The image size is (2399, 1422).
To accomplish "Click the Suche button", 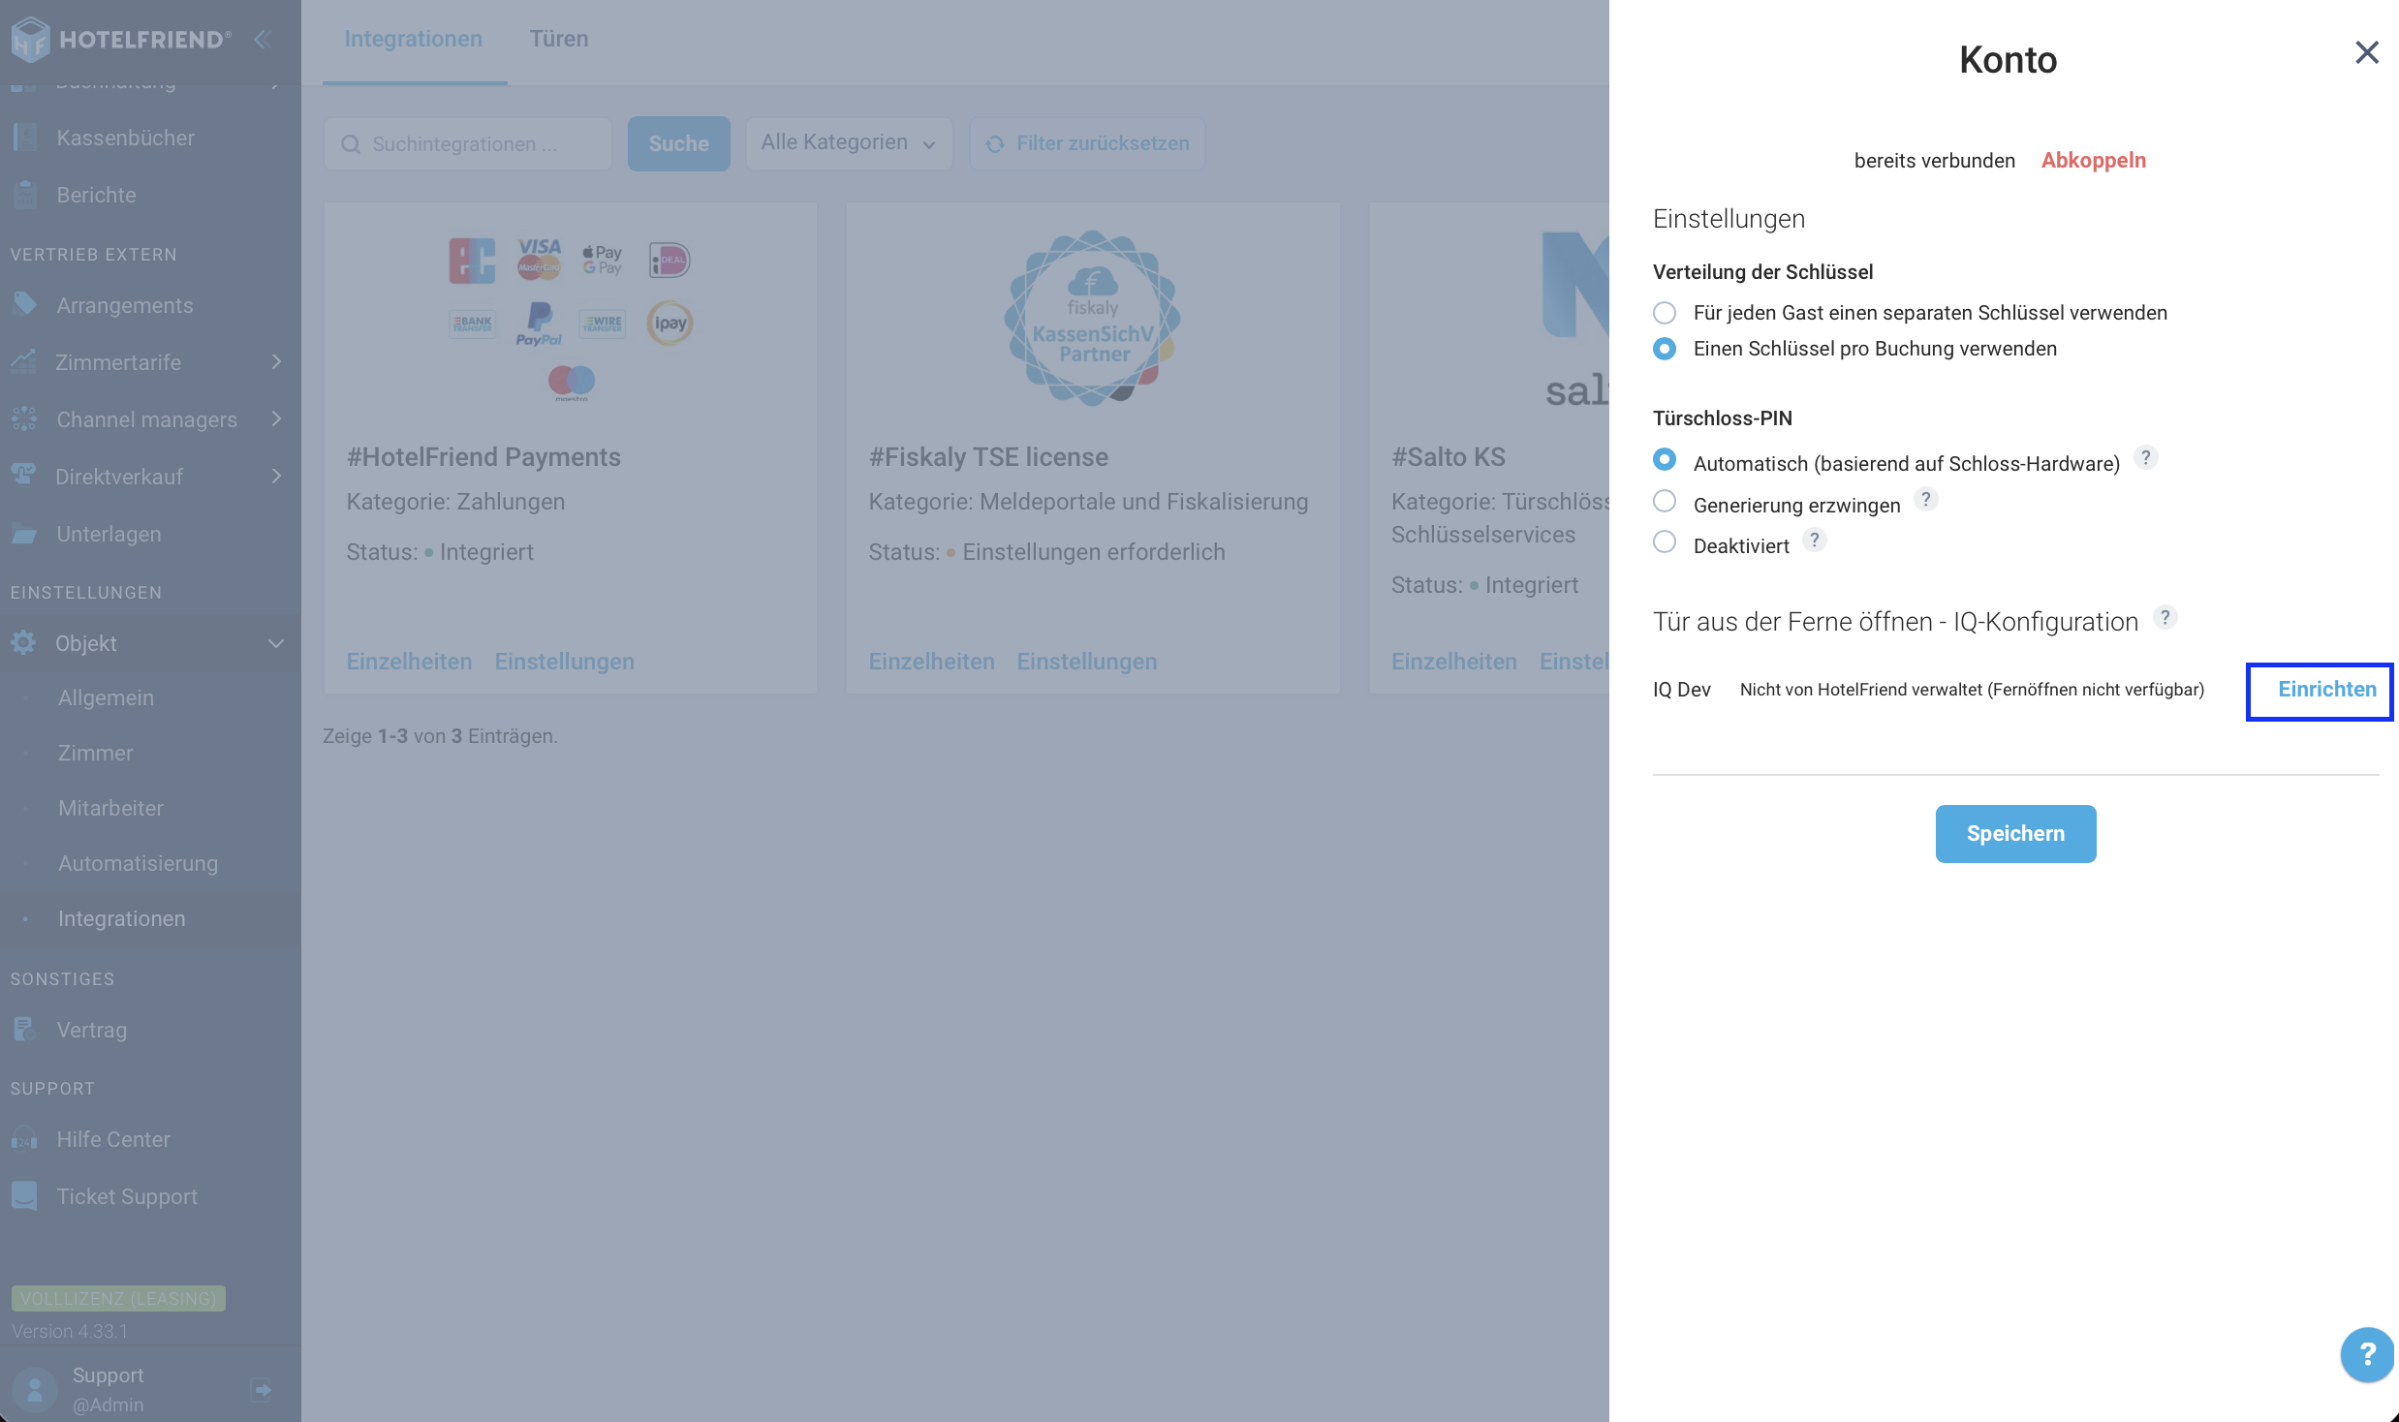I will 678,144.
